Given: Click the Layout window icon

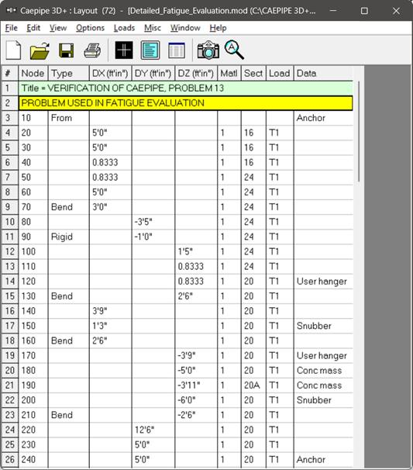Looking at the screenshot, I should click(x=150, y=50).
